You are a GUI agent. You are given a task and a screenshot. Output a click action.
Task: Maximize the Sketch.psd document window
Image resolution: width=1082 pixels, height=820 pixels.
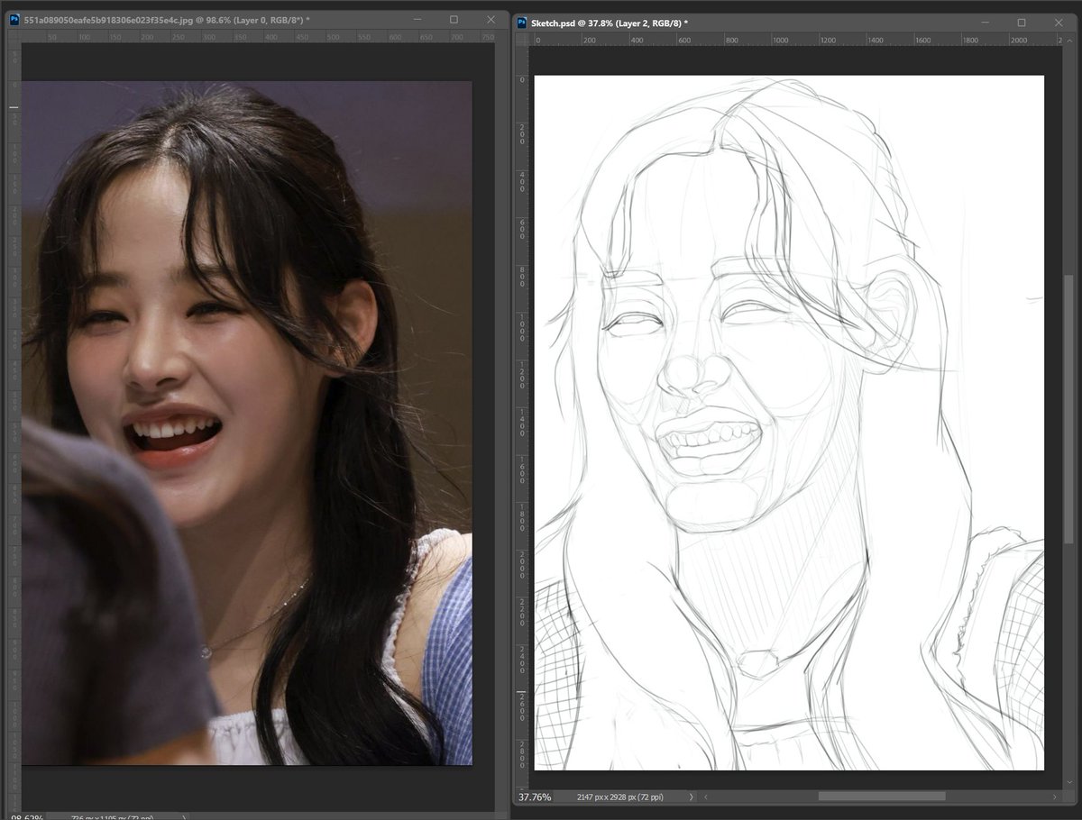pyautogui.click(x=1022, y=22)
